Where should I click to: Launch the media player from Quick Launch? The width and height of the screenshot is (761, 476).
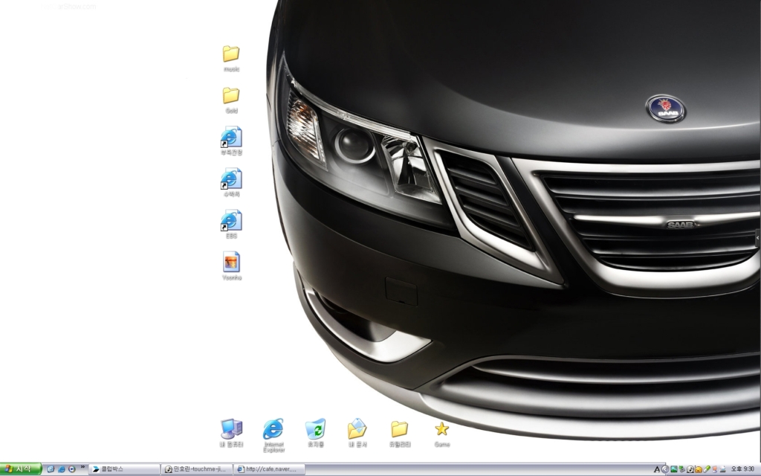72,469
